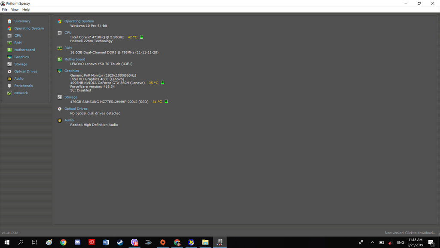The width and height of the screenshot is (440, 248).
Task: Click the Motherboard icon in the sidebar
Action: click(x=9, y=50)
